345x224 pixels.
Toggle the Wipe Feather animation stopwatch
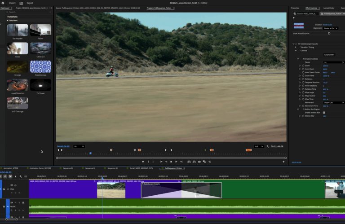tap(303, 96)
